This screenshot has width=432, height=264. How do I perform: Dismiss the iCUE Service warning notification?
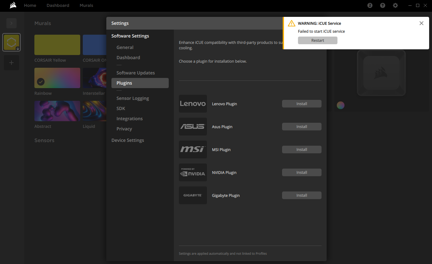421,23
